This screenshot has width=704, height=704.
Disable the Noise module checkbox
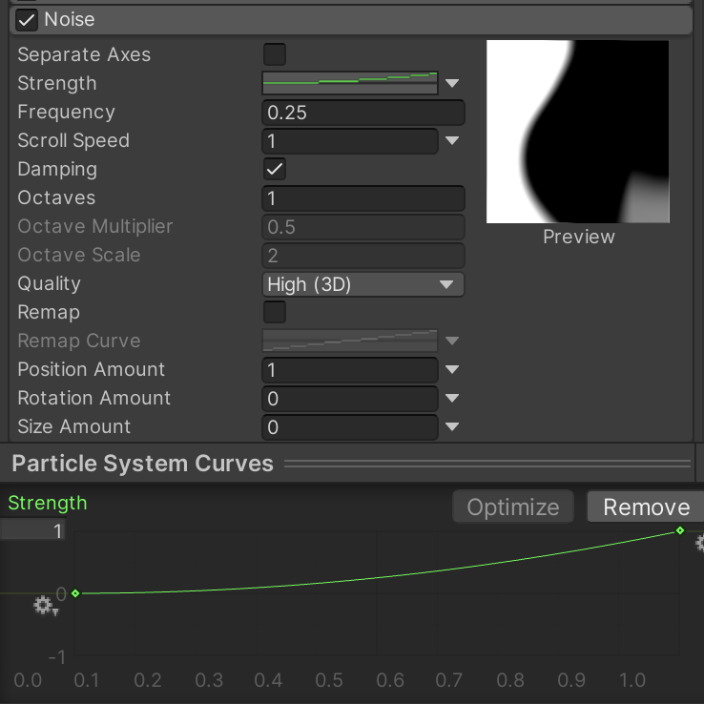coord(27,19)
